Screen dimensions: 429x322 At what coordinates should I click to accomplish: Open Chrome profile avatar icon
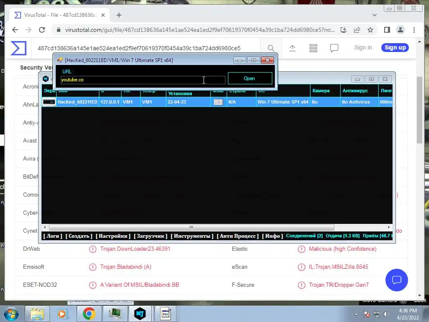[x=400, y=30]
